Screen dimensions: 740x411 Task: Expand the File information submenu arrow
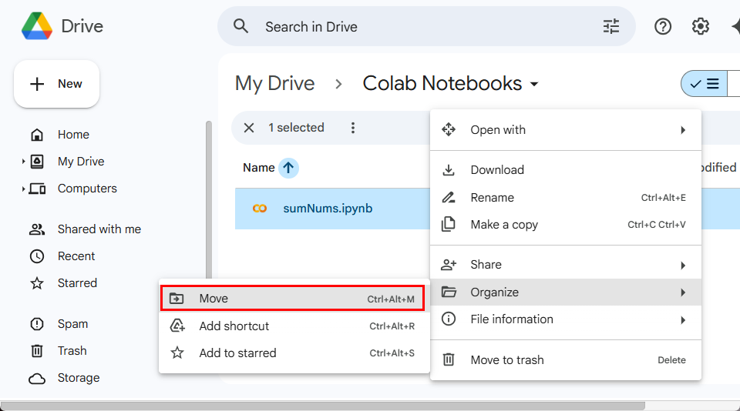pos(683,320)
